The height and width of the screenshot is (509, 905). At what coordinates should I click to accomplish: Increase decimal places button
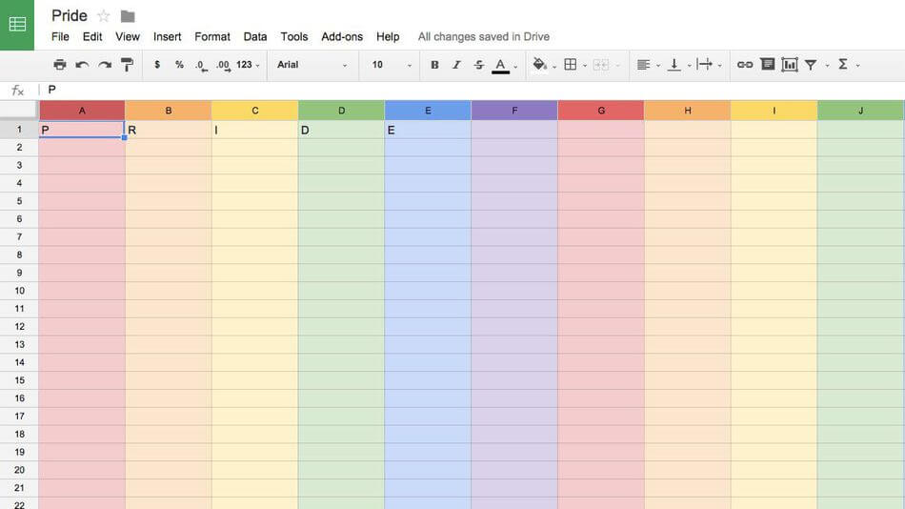[x=224, y=65]
